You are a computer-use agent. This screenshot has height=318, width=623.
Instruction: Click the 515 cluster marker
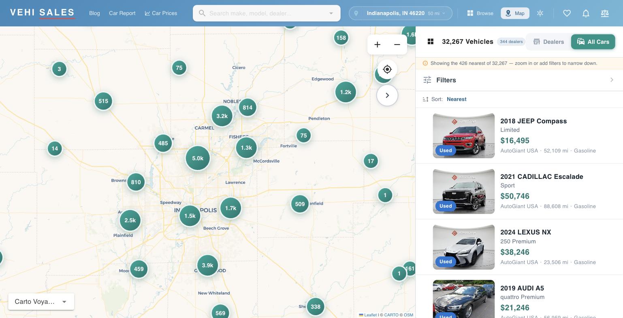[103, 101]
